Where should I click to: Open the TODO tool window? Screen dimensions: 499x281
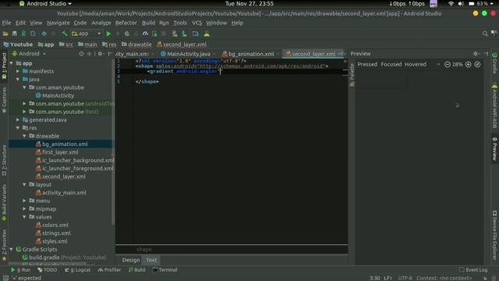coord(48,270)
